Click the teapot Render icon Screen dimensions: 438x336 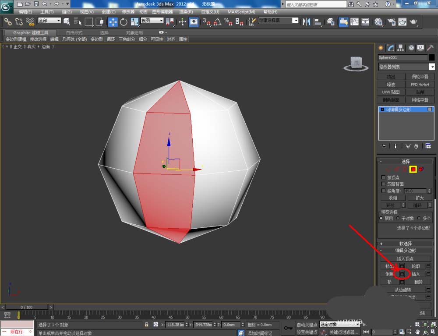(x=413, y=21)
